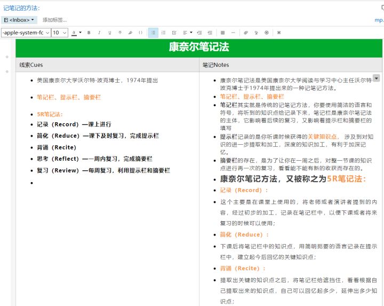Click heading '康奈尔笔记方法，又被称之为5R笔记法'
The image size is (384, 306).
(293, 179)
